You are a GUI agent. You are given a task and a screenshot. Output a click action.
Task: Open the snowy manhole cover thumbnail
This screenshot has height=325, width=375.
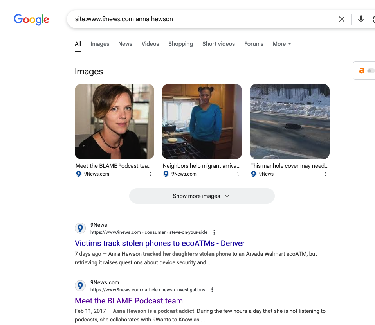click(290, 121)
